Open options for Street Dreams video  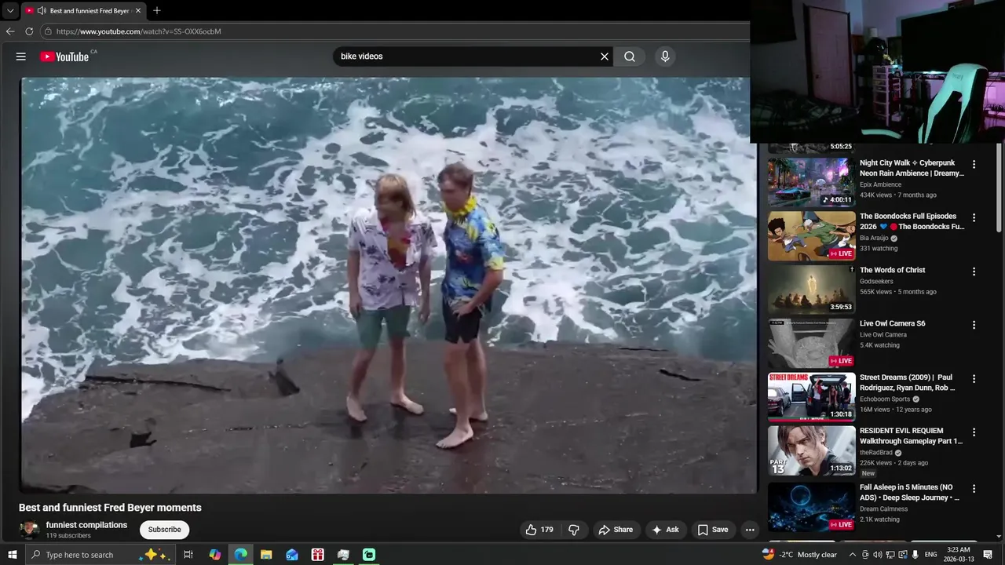[974, 378]
